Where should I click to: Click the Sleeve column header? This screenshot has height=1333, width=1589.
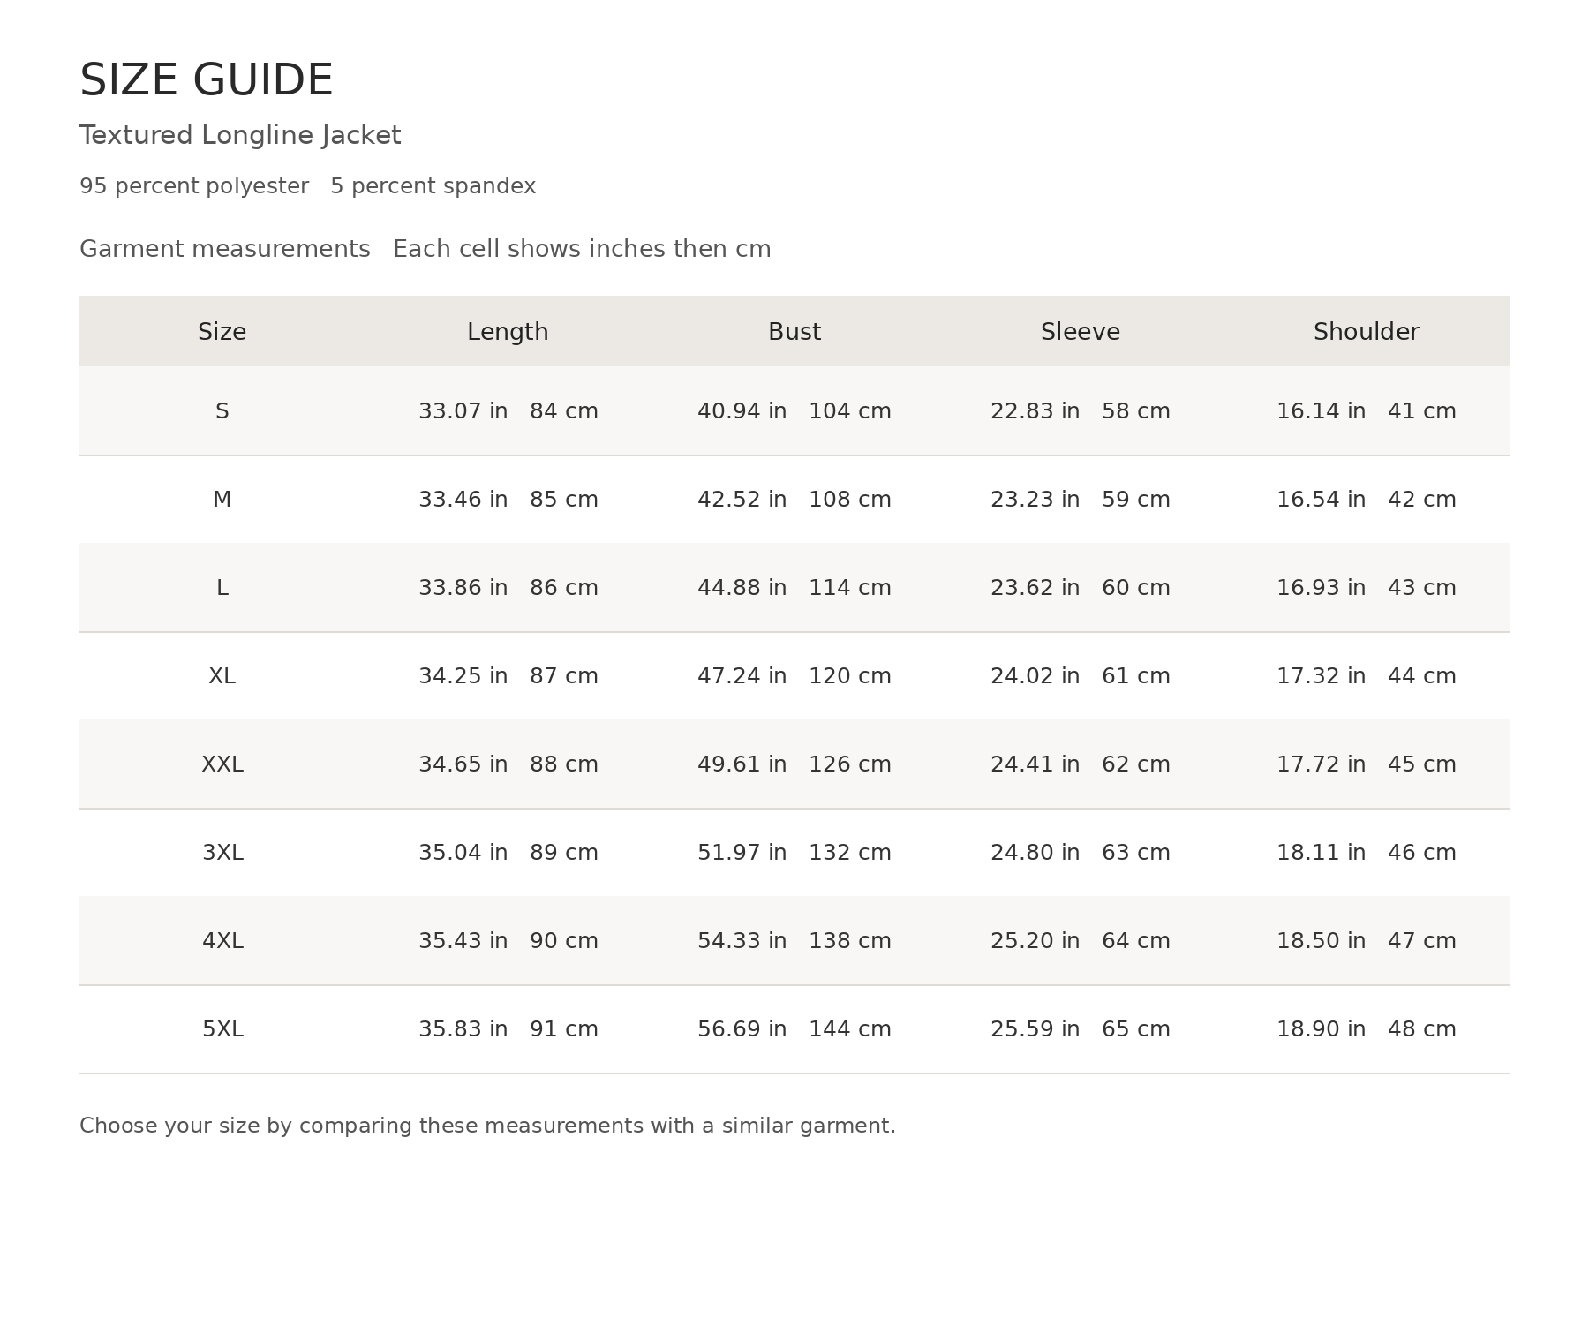pos(1081,332)
